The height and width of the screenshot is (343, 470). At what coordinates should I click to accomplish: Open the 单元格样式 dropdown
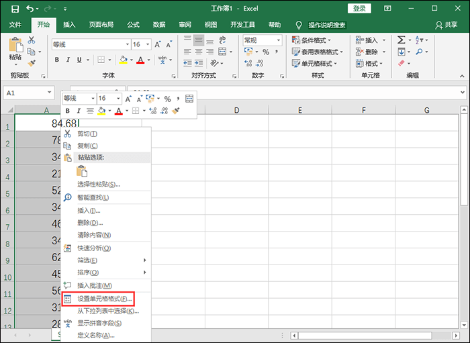[x=314, y=64]
